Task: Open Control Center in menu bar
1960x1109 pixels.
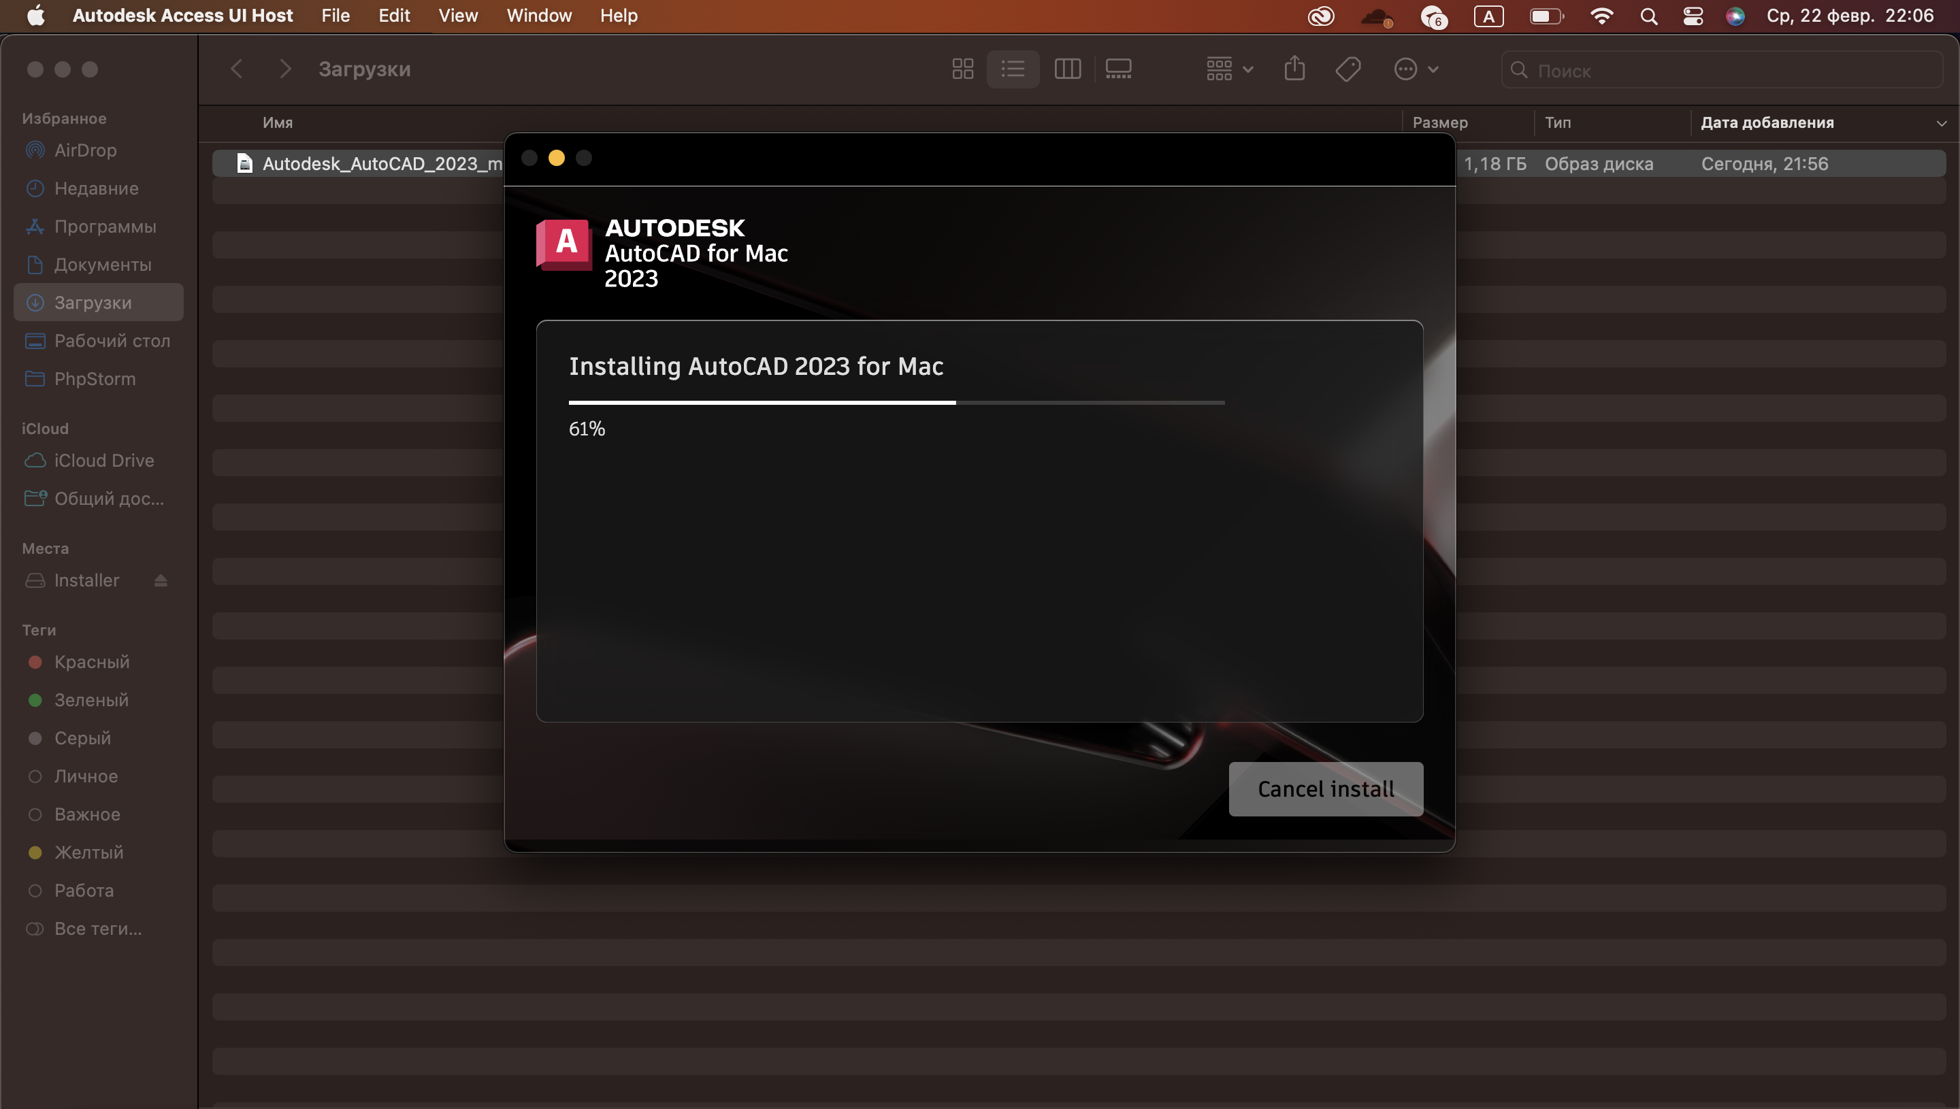Action: (x=1693, y=16)
